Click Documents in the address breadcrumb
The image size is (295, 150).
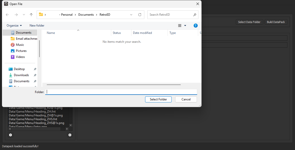(x=86, y=15)
